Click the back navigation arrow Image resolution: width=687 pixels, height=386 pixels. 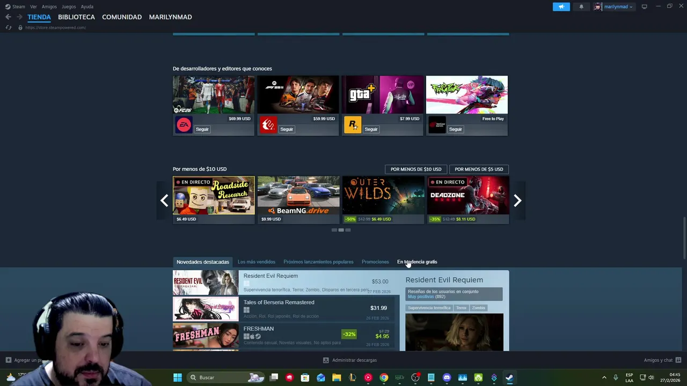[8, 17]
